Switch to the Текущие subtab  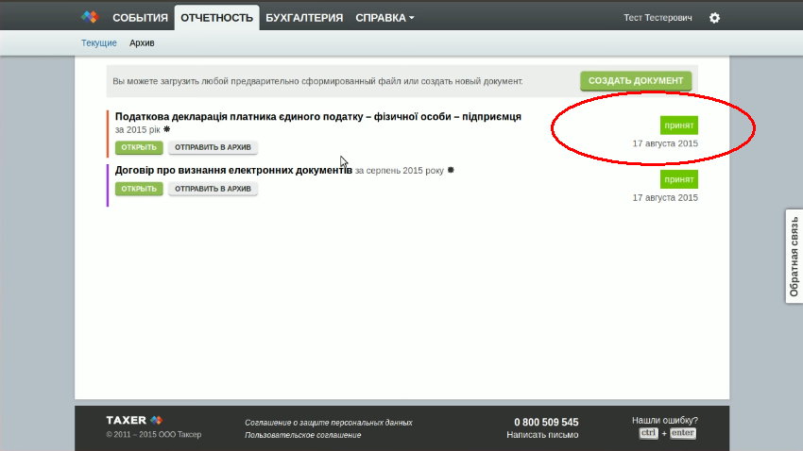pos(99,43)
